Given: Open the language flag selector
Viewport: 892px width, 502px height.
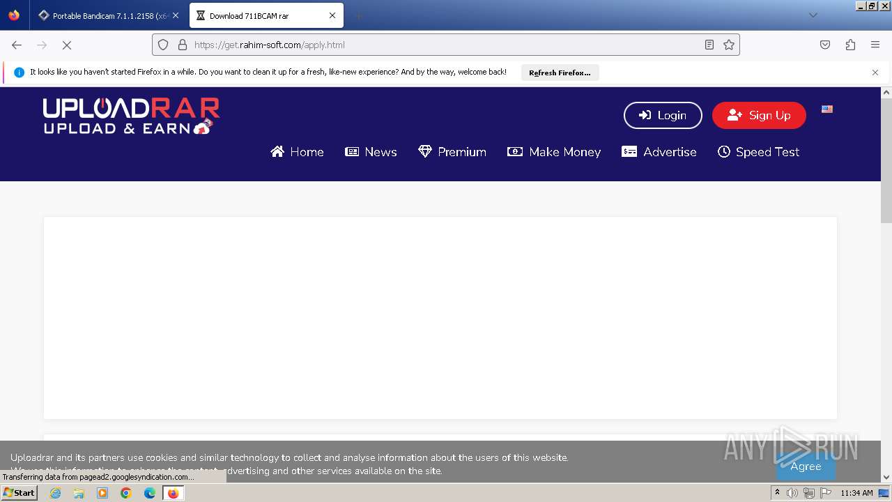Looking at the screenshot, I should coord(827,109).
